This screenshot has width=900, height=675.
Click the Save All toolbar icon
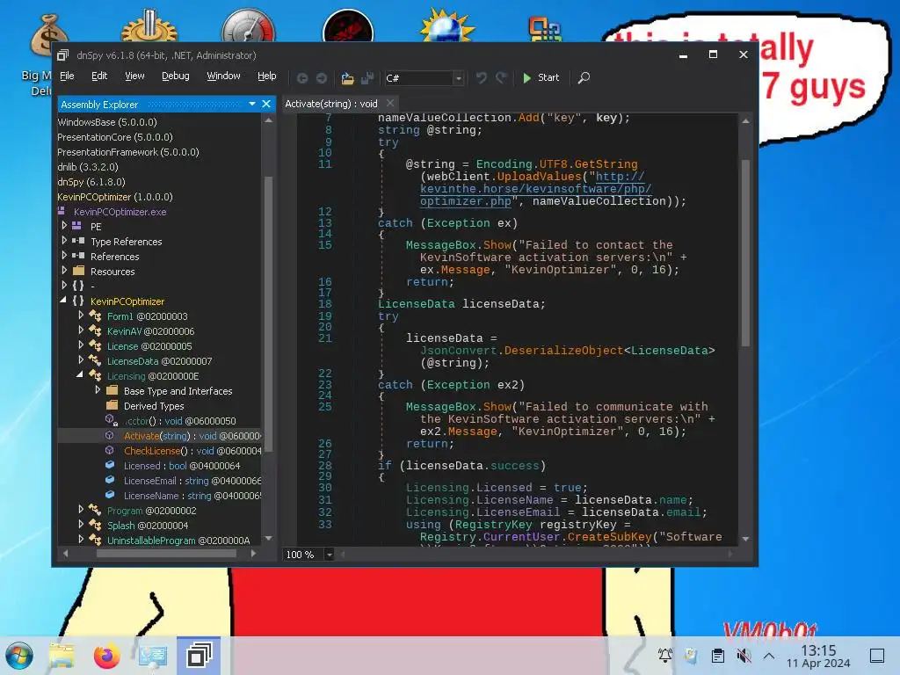coord(367,78)
